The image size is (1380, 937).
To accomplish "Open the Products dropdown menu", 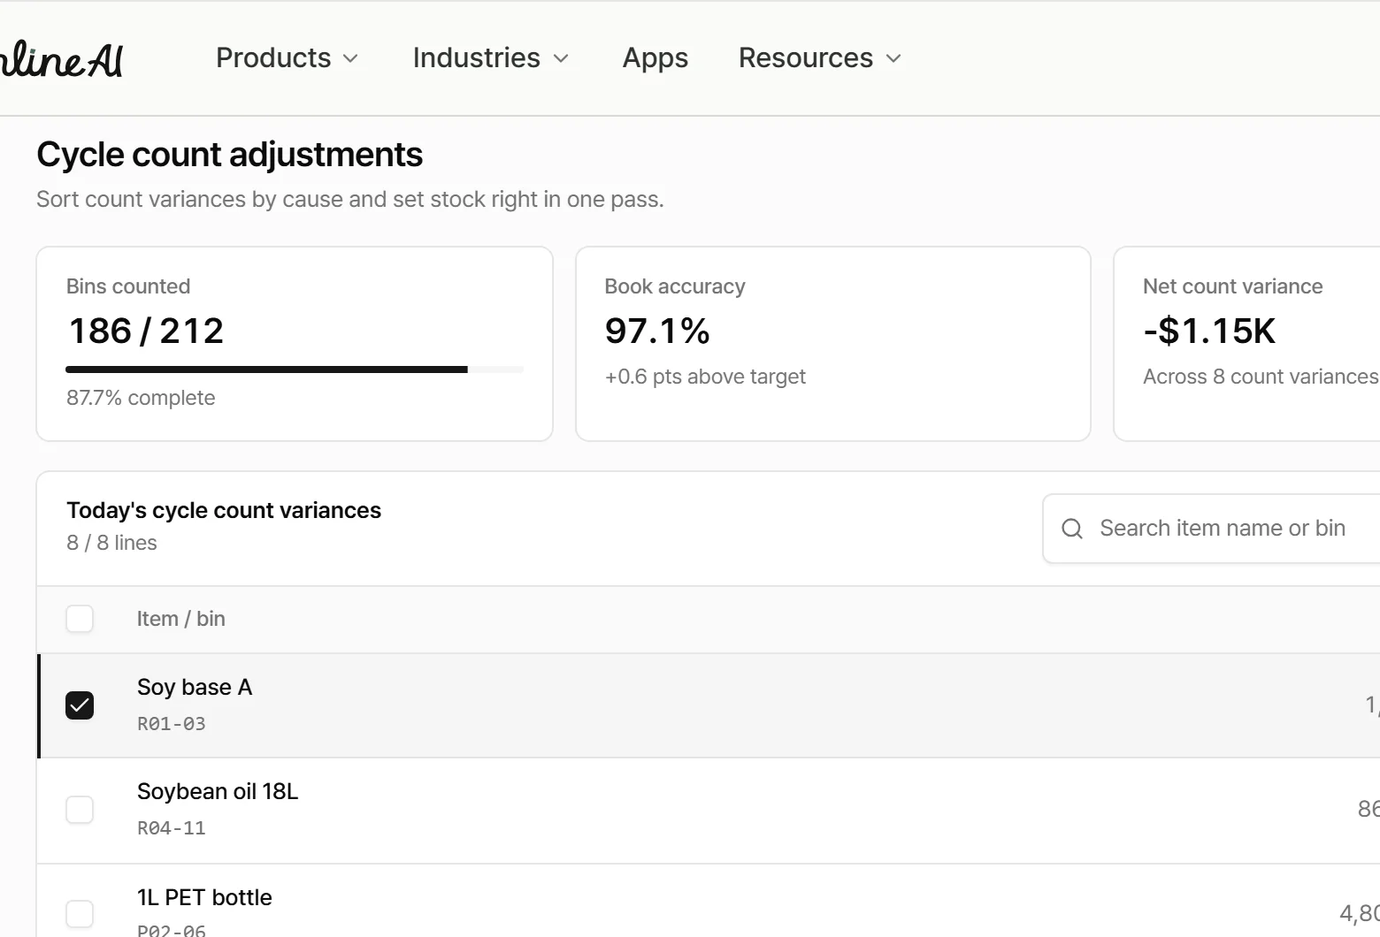I will 287,58.
